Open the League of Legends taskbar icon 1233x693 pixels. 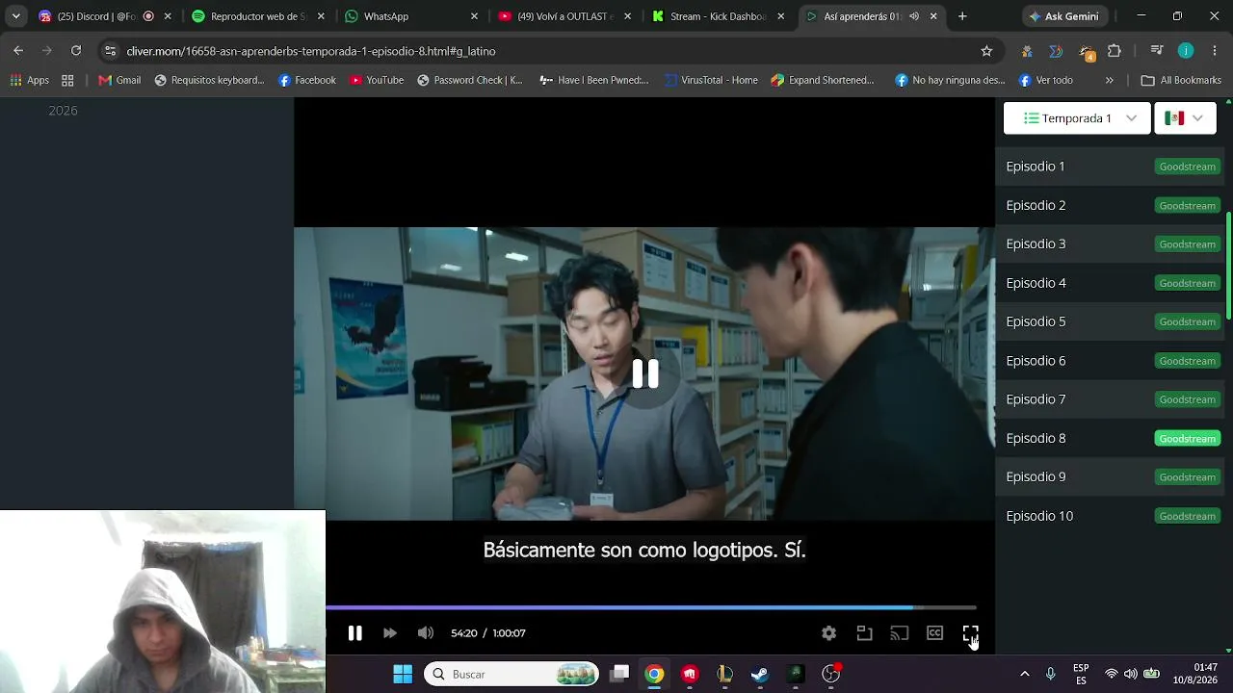725,674
